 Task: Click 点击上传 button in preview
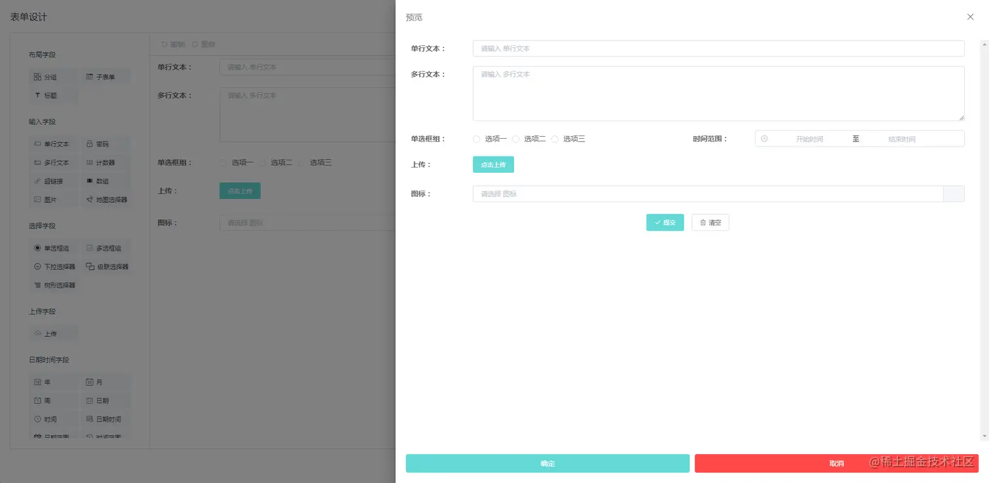point(493,164)
